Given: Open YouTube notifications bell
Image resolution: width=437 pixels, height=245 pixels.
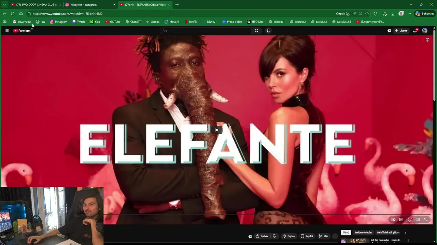Looking at the screenshot, I should [415, 31].
